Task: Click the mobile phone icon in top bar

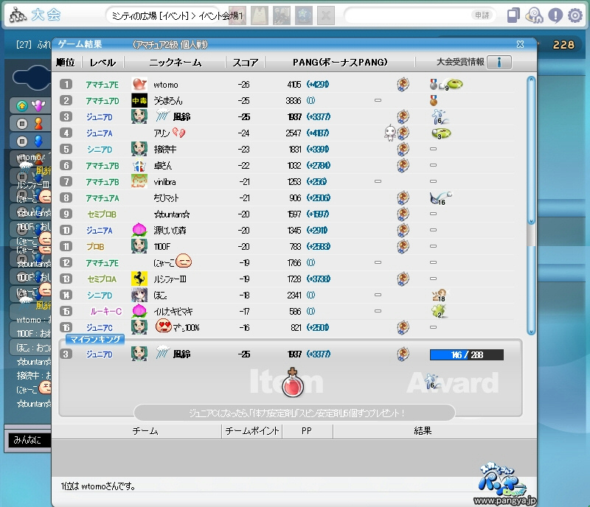Action: pos(513,15)
